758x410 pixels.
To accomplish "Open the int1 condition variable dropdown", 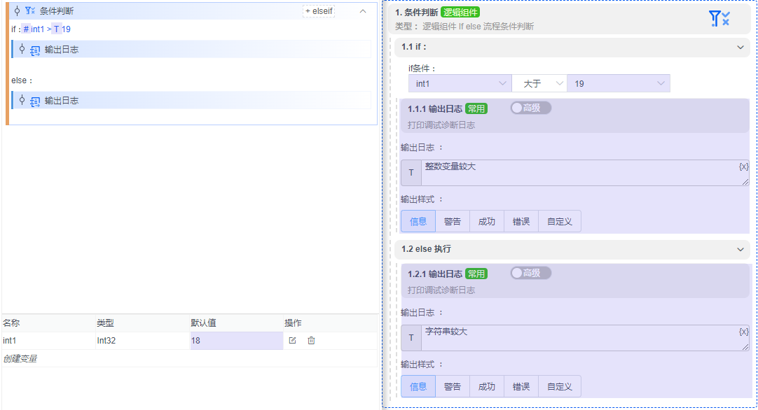I will coord(459,83).
